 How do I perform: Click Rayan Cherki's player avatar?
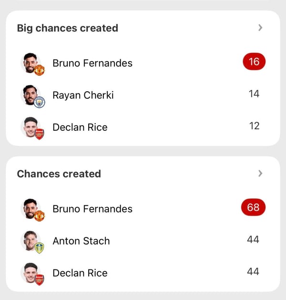pos(31,94)
